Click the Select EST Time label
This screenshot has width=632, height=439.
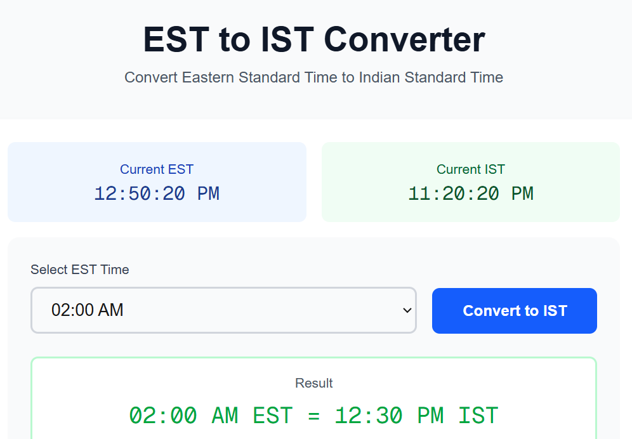79,270
